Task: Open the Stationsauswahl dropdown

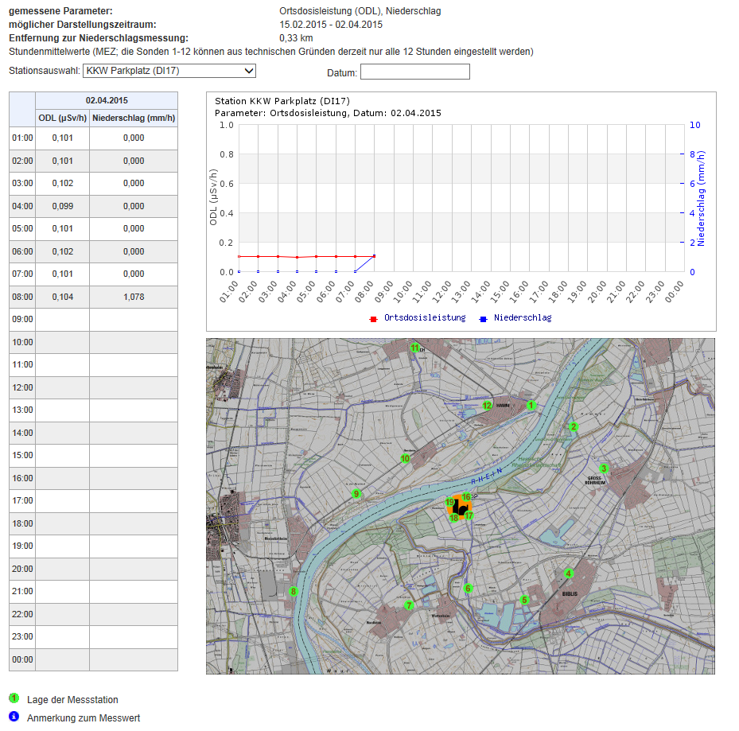Action: point(169,71)
